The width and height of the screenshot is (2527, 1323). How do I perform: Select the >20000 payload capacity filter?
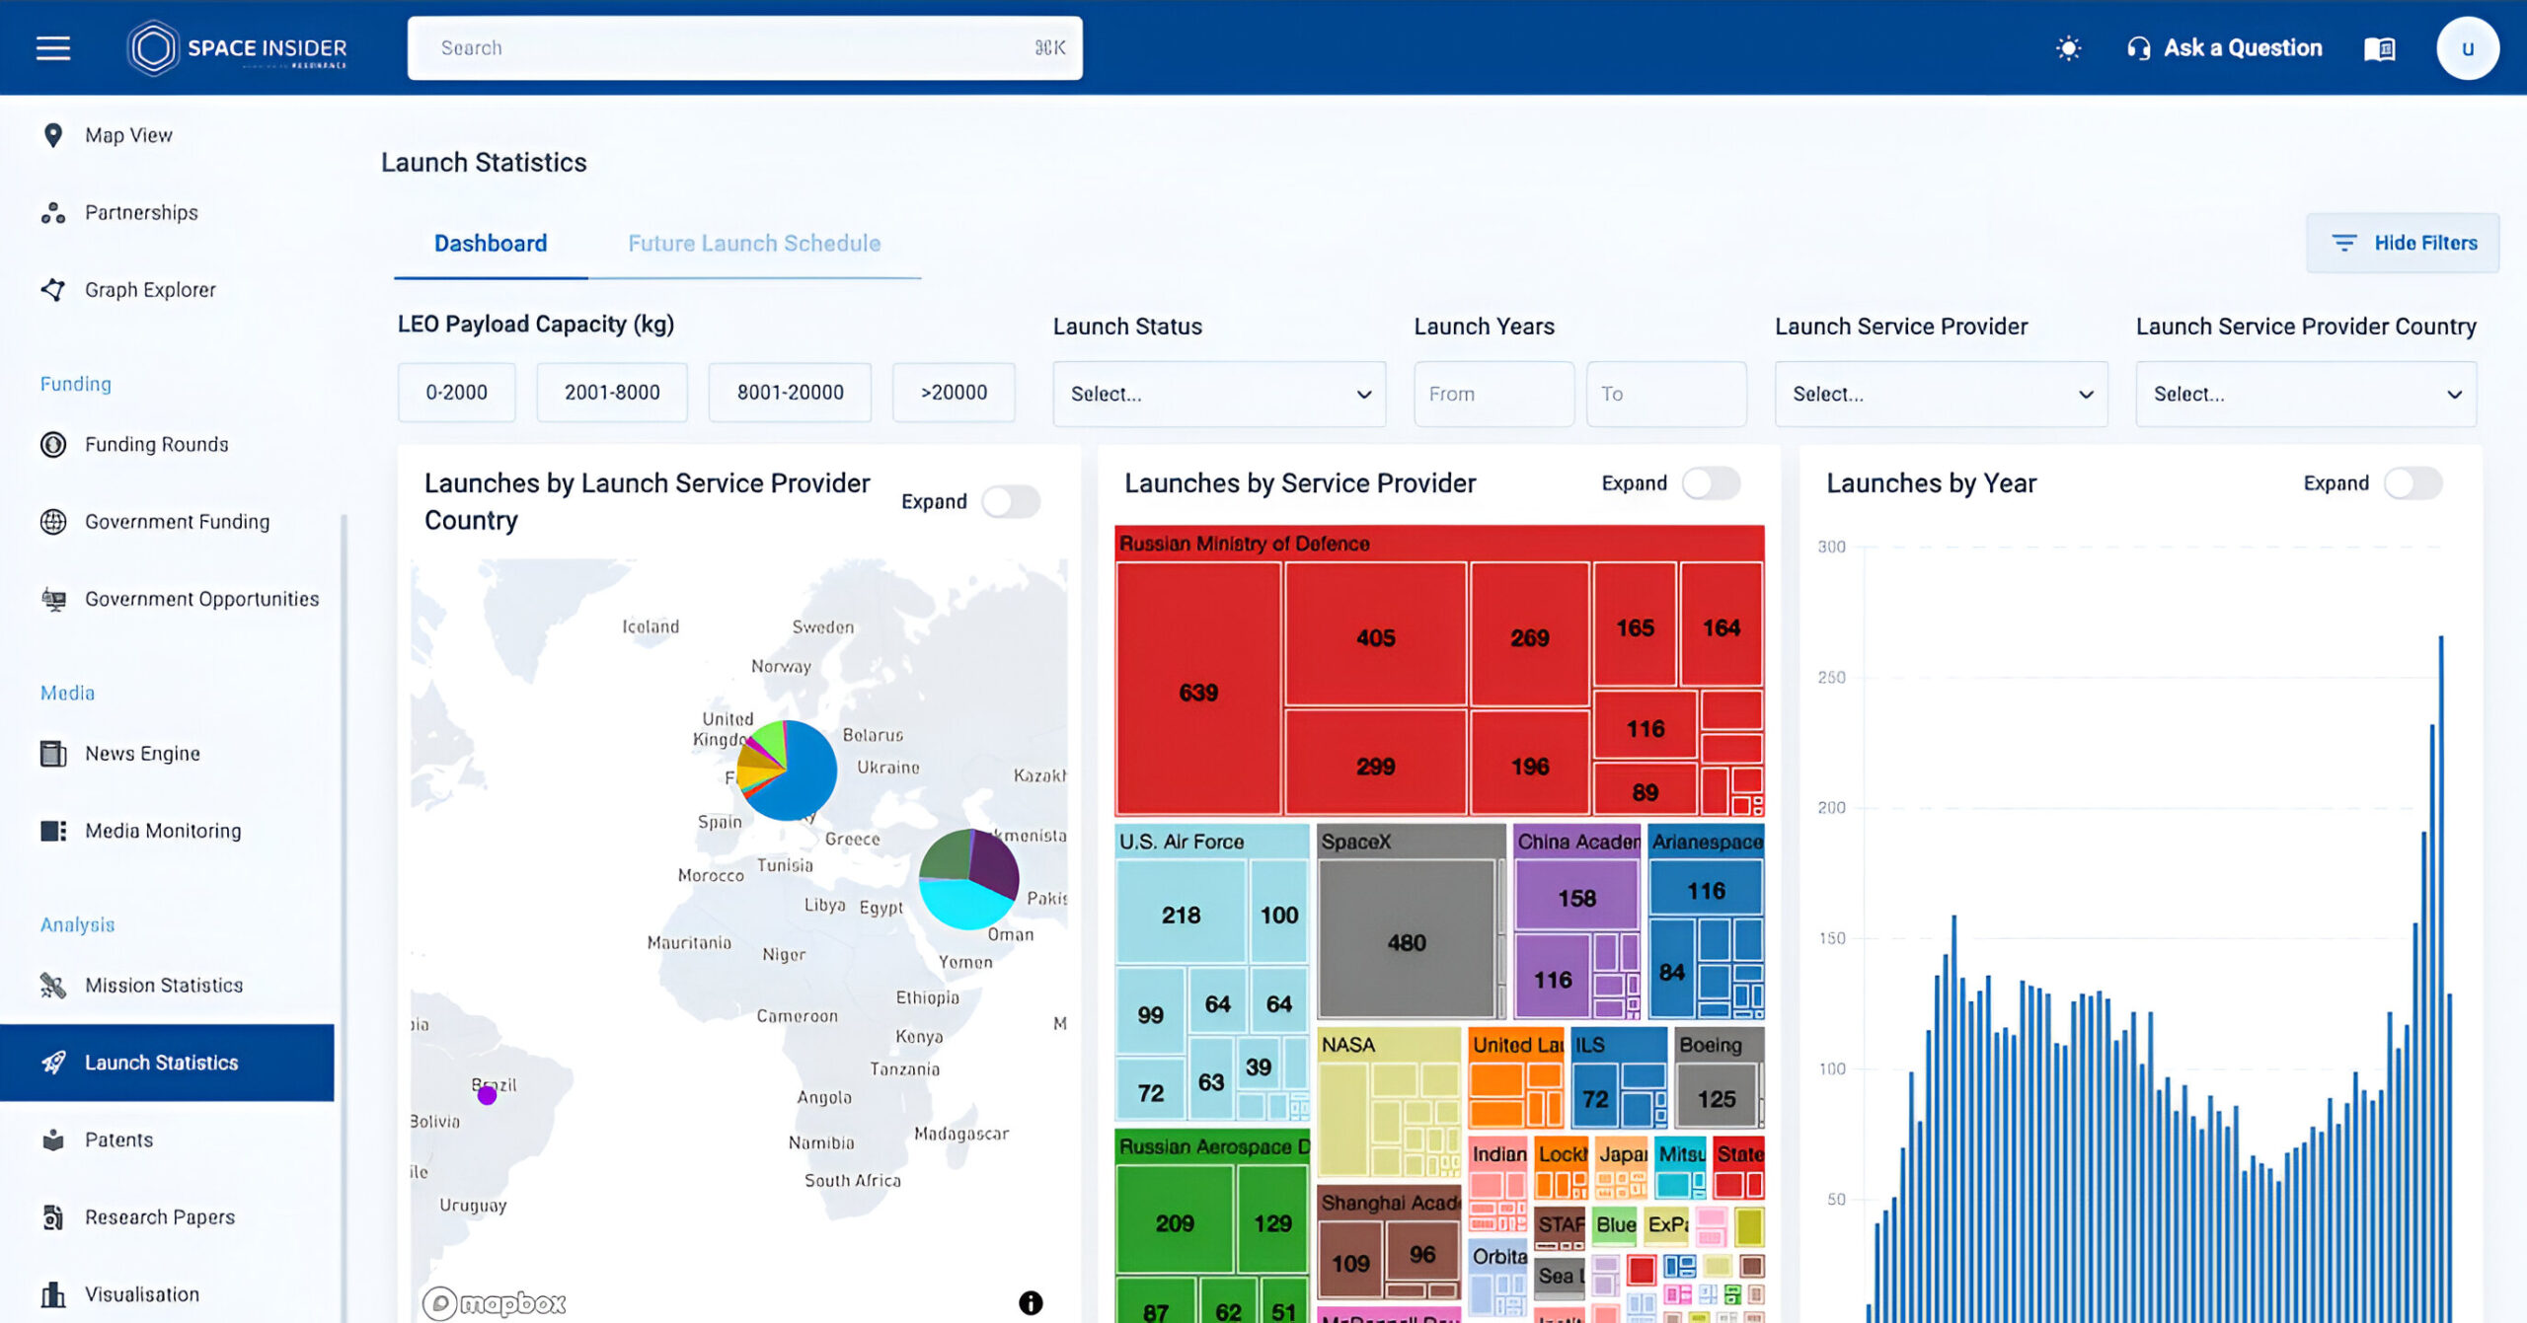pyautogui.click(x=954, y=392)
